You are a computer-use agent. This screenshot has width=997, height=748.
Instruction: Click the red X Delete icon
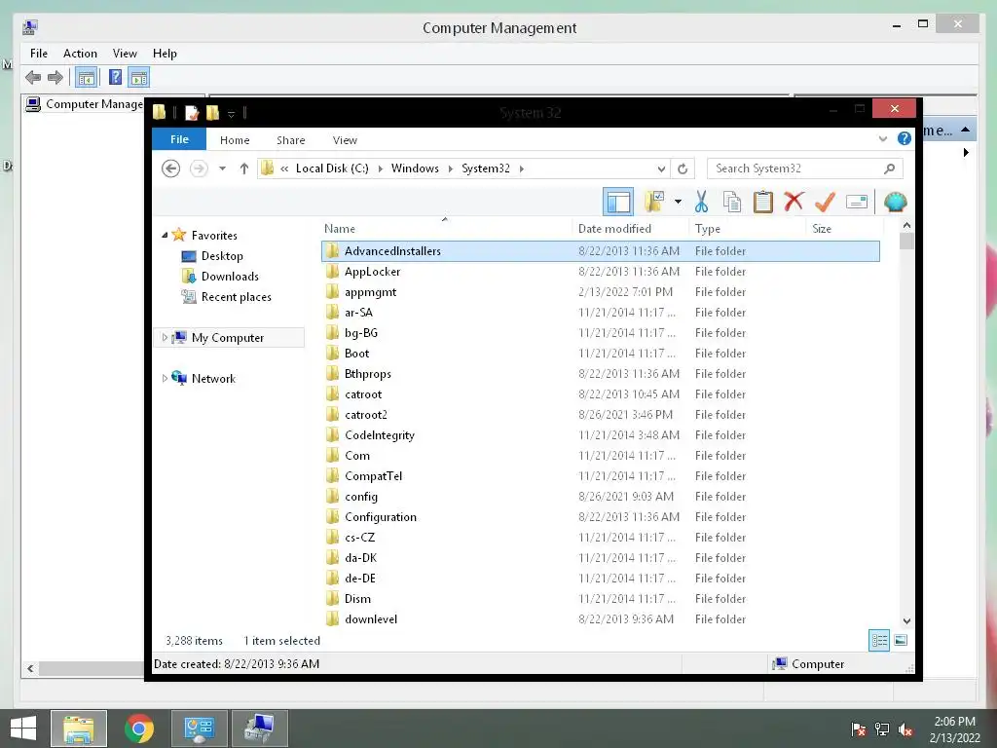pos(794,202)
